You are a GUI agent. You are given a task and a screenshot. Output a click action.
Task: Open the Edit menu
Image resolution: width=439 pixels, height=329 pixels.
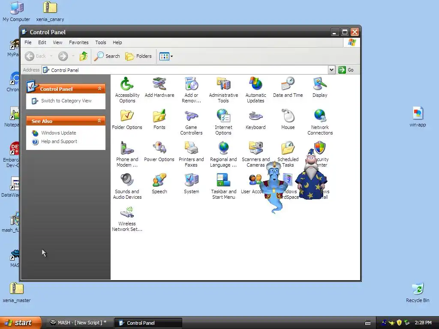[42, 42]
